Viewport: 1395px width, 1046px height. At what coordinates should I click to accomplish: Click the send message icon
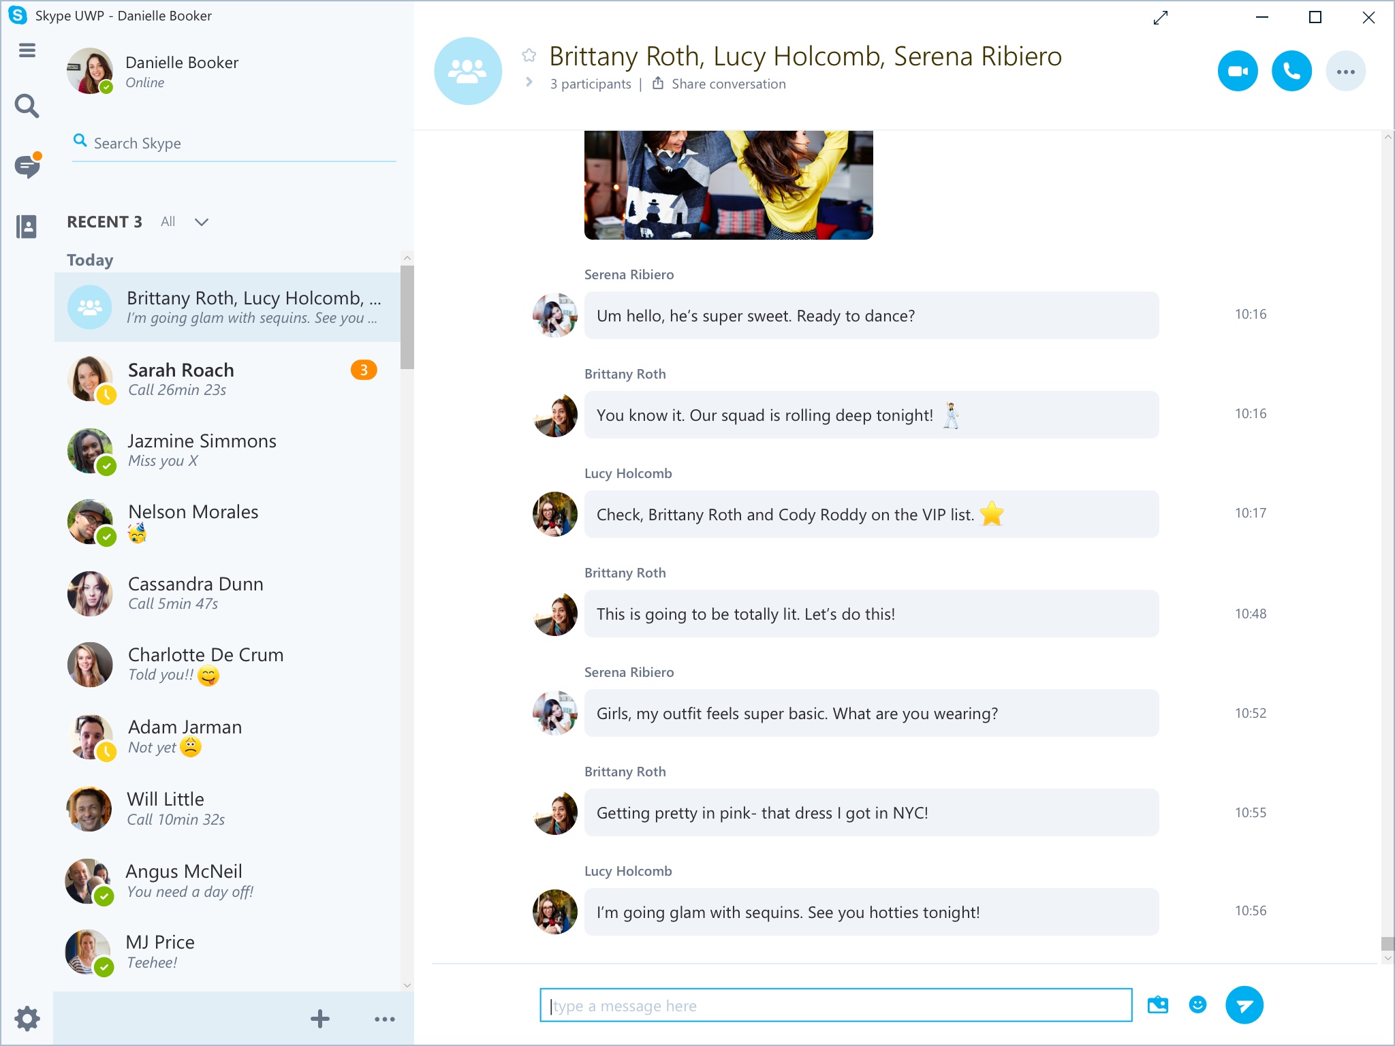pos(1243,1005)
